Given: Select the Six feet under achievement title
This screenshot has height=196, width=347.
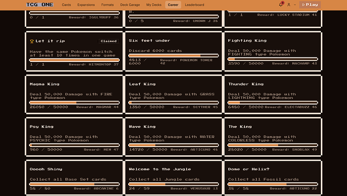Looking at the screenshot, I should [x=149, y=41].
